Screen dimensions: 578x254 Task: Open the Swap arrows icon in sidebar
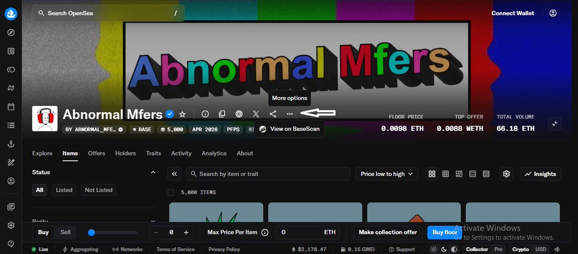coord(11,88)
